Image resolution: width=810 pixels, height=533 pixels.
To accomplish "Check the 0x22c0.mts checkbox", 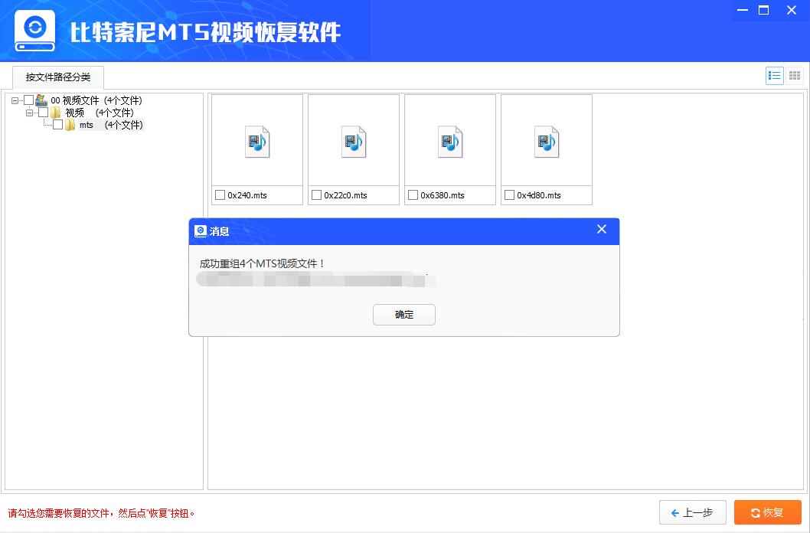I will pos(317,195).
